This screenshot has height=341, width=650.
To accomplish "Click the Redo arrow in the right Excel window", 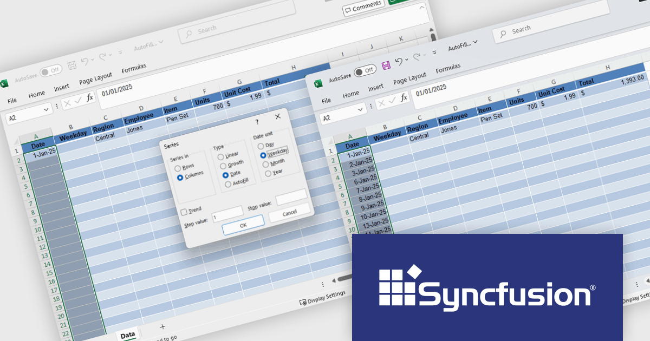I will [417, 57].
